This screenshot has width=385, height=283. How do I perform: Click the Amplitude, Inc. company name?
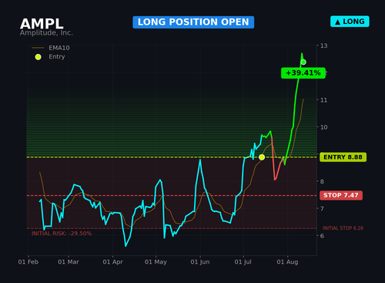click(46, 33)
